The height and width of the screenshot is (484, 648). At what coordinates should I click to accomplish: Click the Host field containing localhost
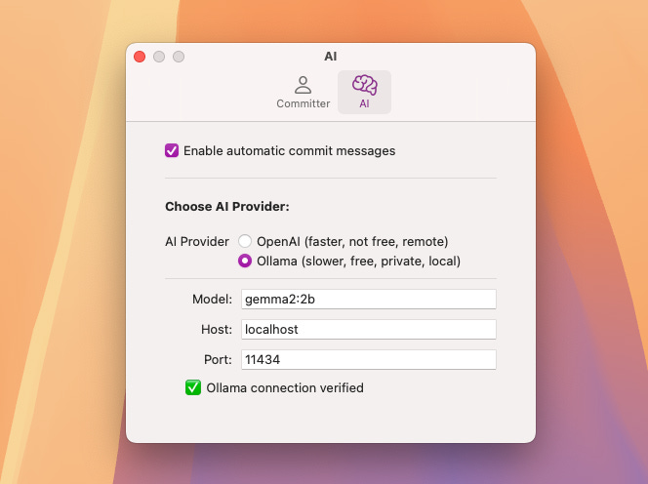[369, 329]
